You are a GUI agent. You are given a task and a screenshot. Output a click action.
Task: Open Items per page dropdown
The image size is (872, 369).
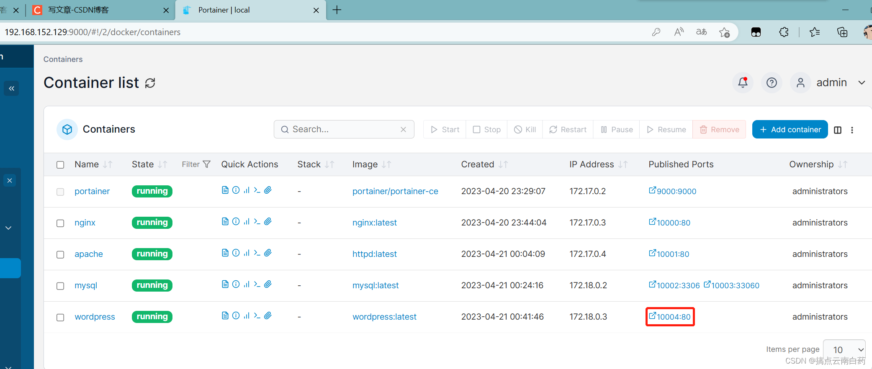(x=844, y=350)
